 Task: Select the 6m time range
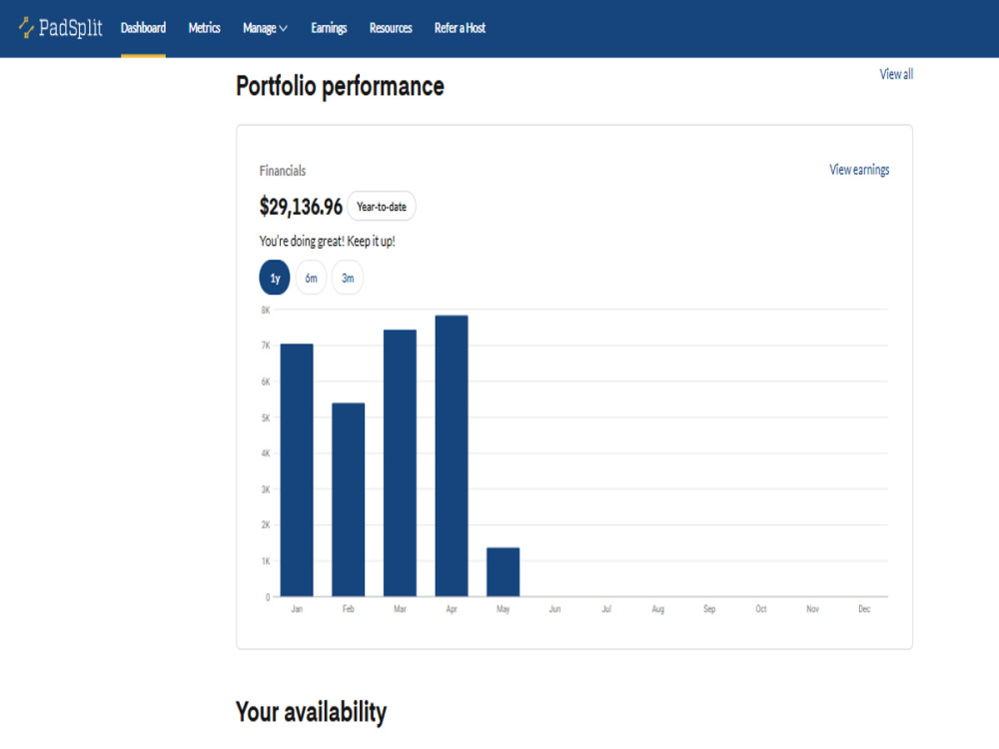[x=311, y=278]
